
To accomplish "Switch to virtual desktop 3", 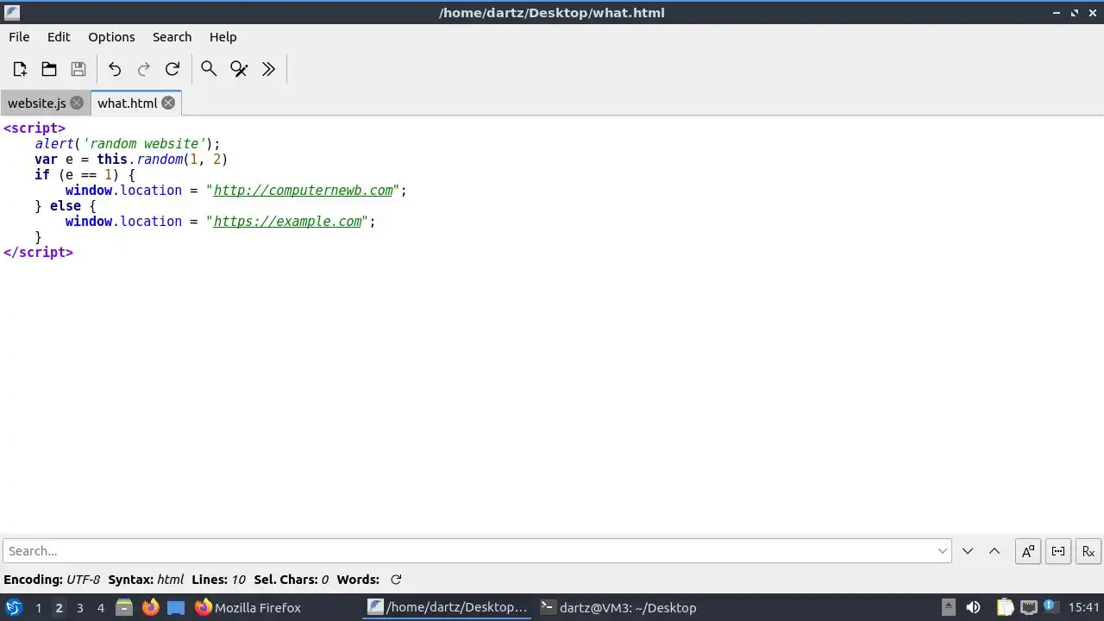I will pyautogui.click(x=79, y=608).
